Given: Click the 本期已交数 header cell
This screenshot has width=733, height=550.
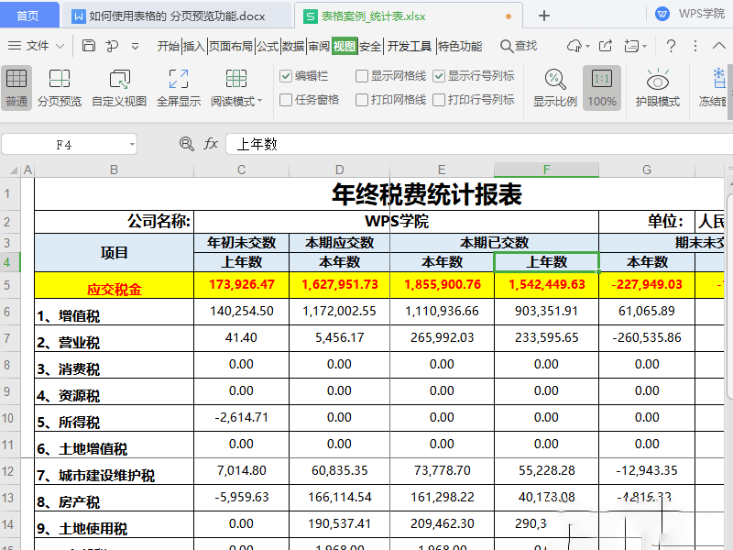Looking at the screenshot, I should (494, 243).
